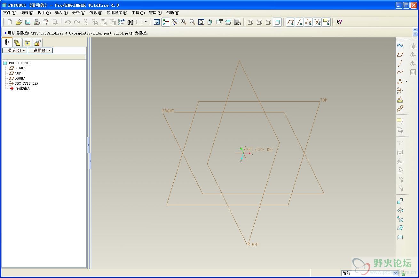Open the 分析 menu
The height and width of the screenshot is (278, 419).
(78, 13)
